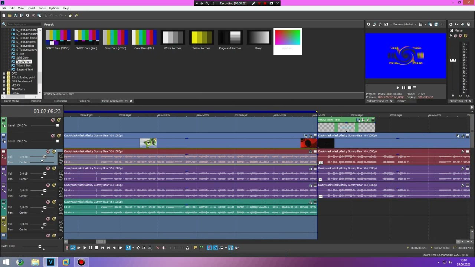475x267 pixels.
Task: Solo video track 2
Action: point(59,136)
